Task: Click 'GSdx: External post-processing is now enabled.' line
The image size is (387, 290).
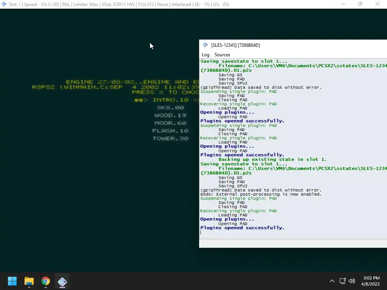Action: click(261, 194)
